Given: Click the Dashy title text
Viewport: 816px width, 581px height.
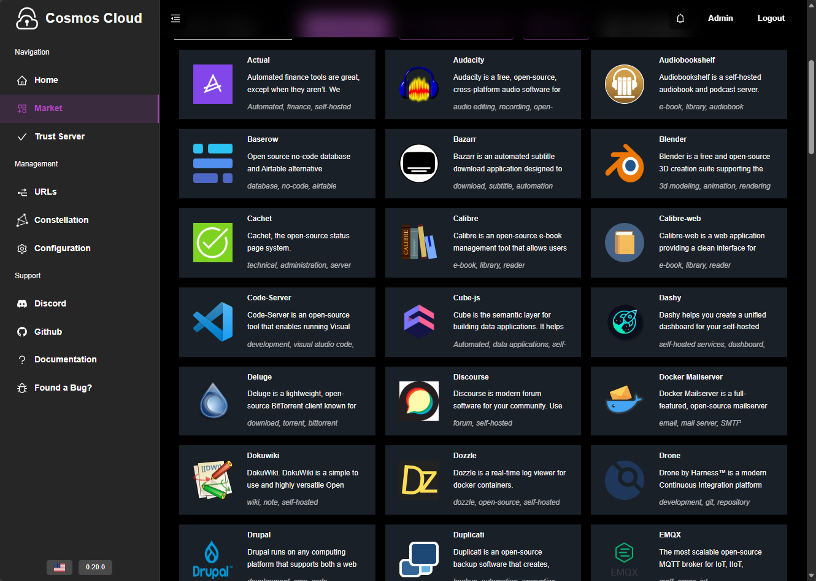Looking at the screenshot, I should pyautogui.click(x=670, y=298).
